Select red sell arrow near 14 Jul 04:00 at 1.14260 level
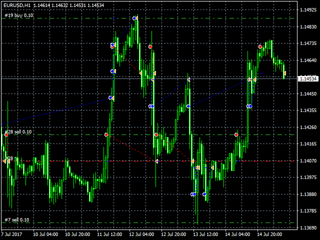Screen dimensions: 320x240 [236, 134]
